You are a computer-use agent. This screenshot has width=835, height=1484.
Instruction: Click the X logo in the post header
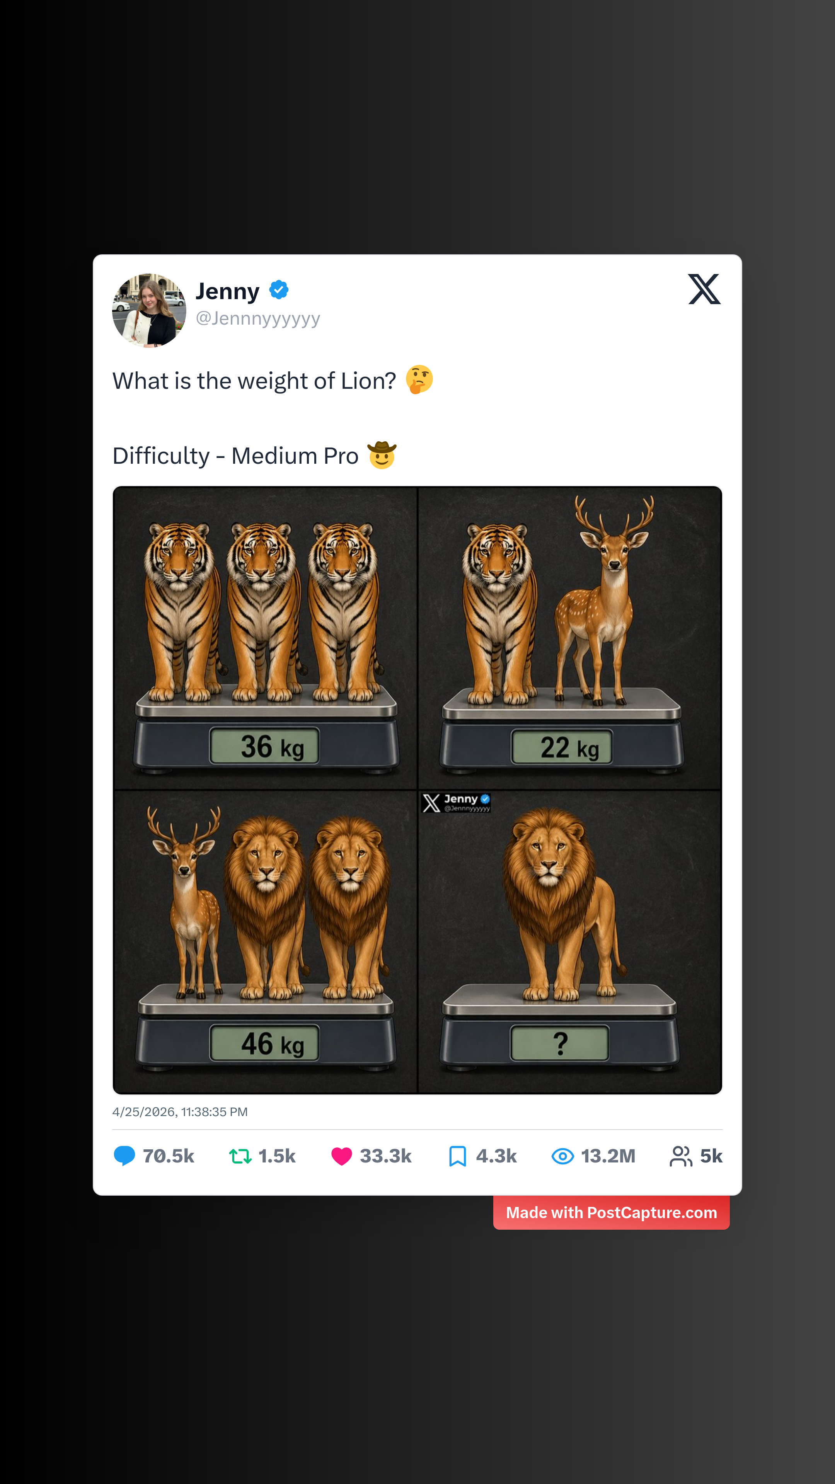coord(704,289)
